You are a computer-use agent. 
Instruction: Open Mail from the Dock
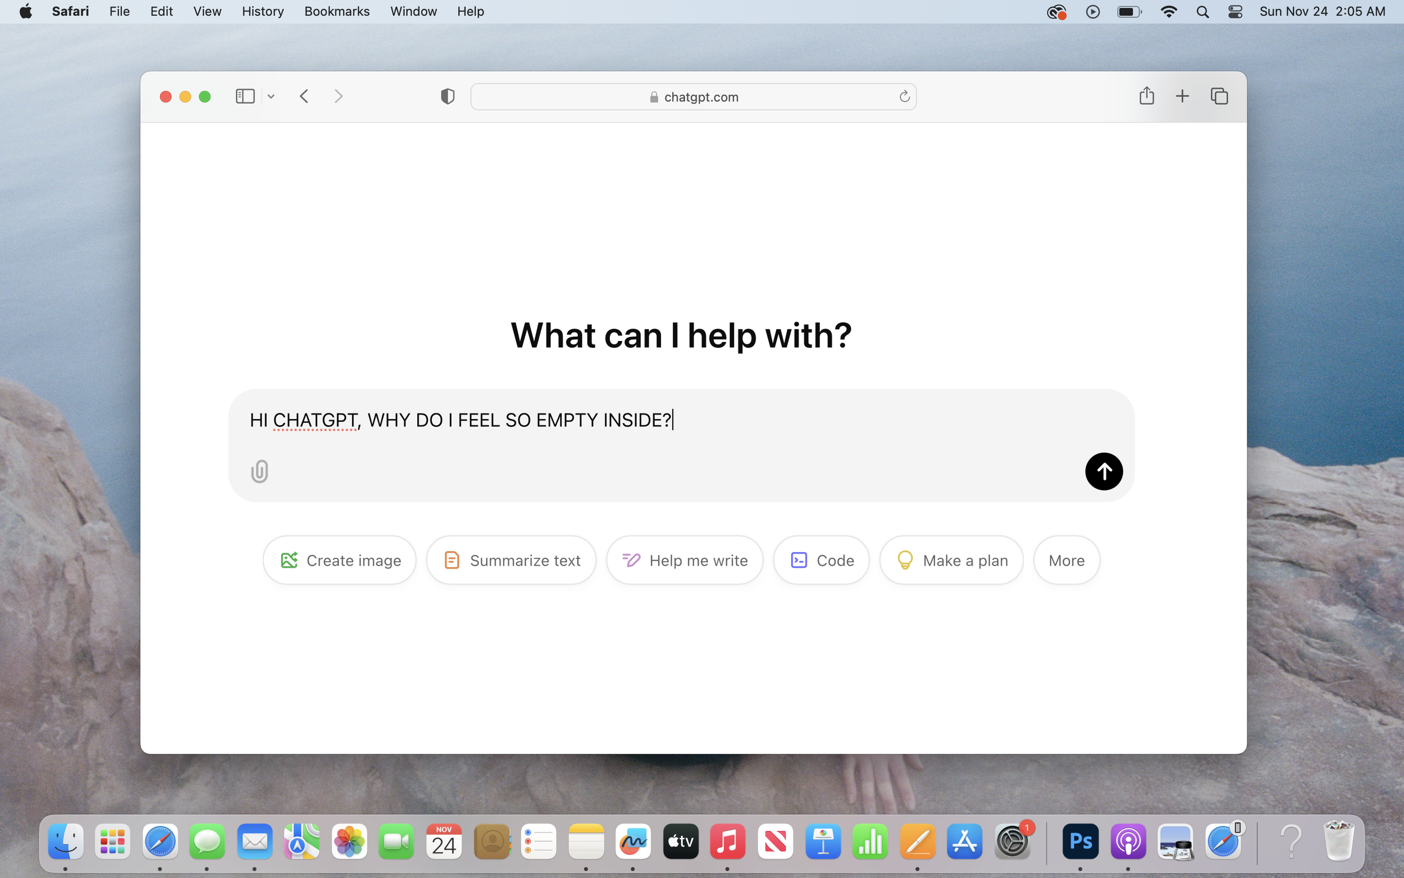click(255, 840)
